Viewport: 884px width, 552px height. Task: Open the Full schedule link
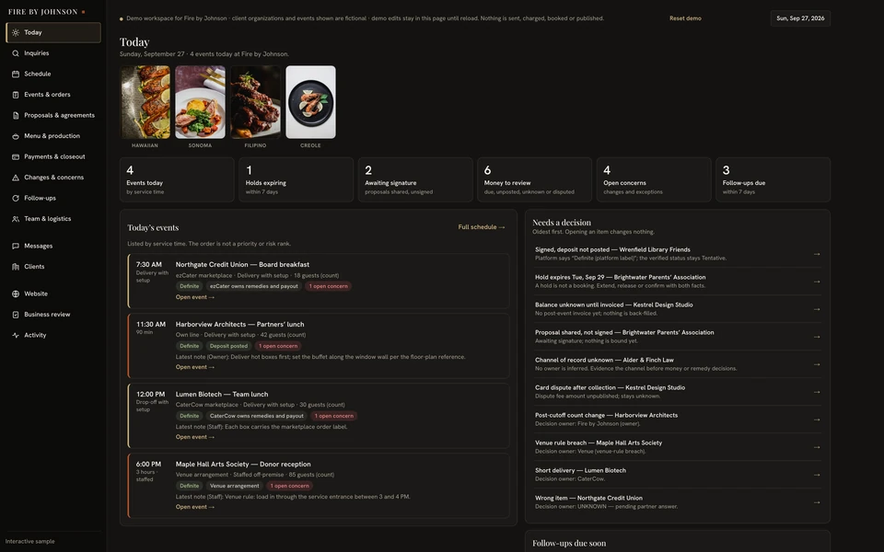482,227
